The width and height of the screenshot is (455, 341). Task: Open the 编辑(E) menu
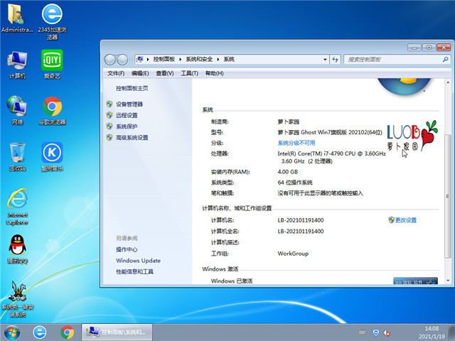140,73
